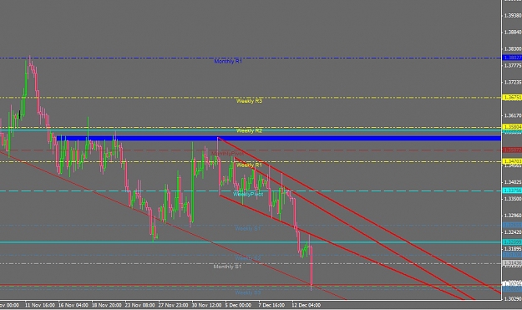Image resolution: width=522 pixels, height=310 pixels.
Task: Click the 7 Dec 16:00 time label
Action: click(x=271, y=305)
